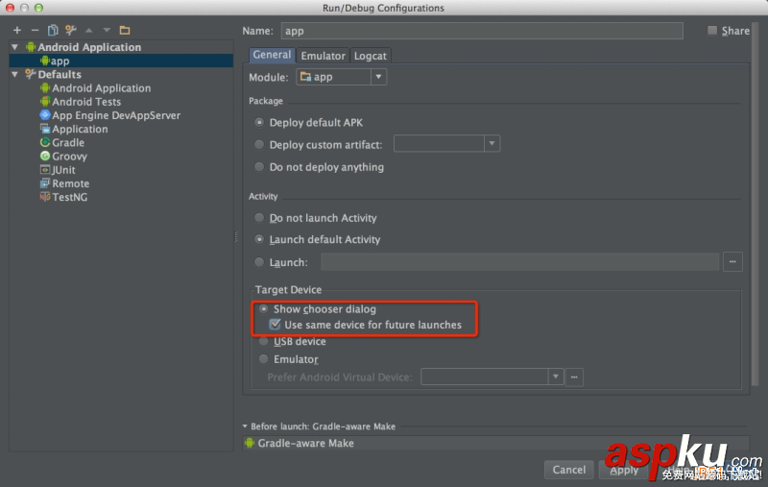Viewport: 768px width, 487px height.
Task: Select Emulator target option
Action: click(263, 359)
